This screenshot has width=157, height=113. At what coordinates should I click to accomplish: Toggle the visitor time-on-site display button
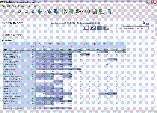[100, 28]
